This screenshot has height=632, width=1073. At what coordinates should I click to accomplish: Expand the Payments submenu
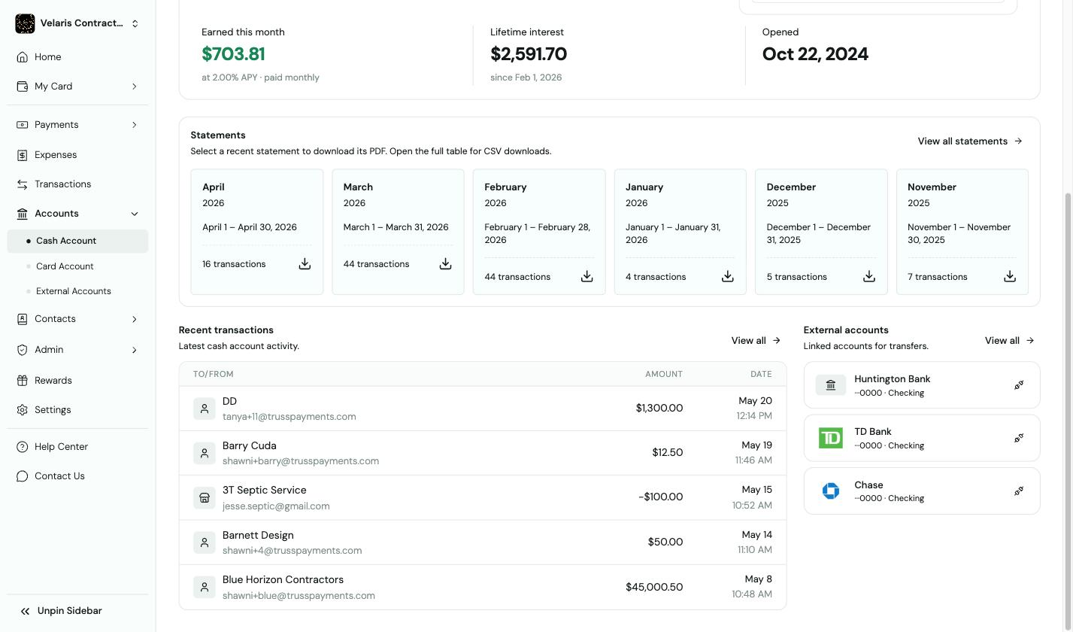135,125
